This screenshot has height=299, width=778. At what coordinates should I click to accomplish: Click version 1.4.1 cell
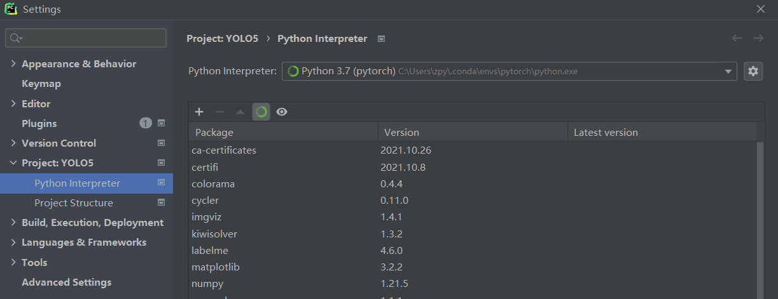(392, 216)
